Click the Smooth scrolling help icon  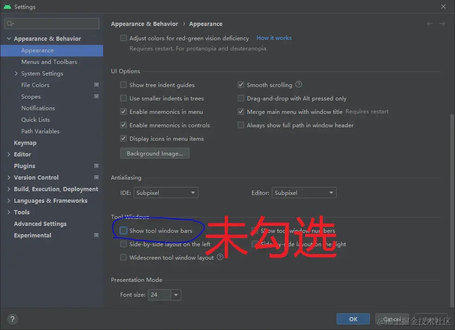(x=298, y=85)
